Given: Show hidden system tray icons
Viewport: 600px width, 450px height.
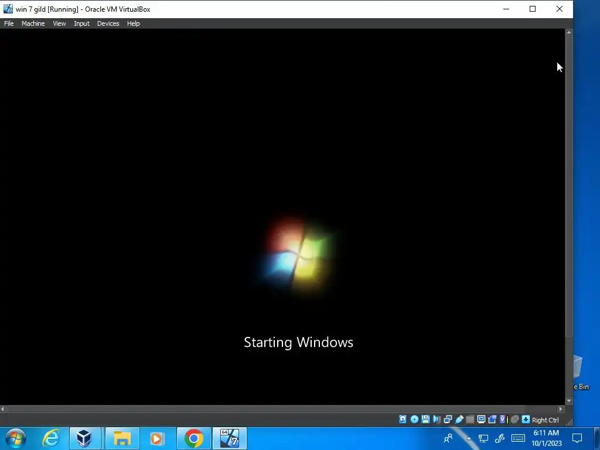Looking at the screenshot, I should click(469, 438).
